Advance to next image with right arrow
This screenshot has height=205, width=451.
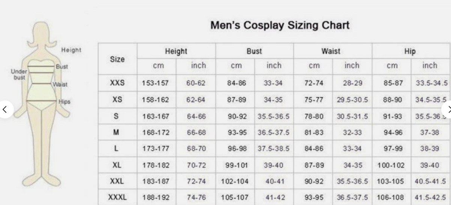tap(447, 110)
